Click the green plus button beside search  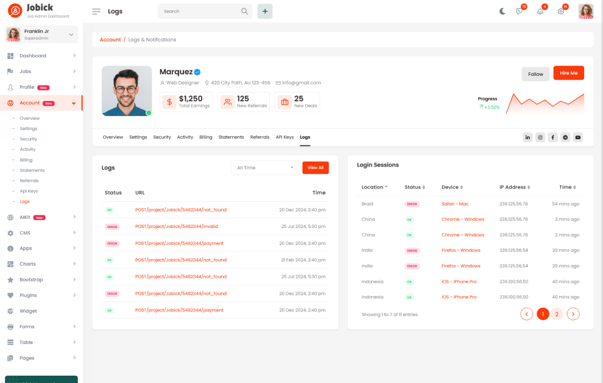(x=265, y=12)
